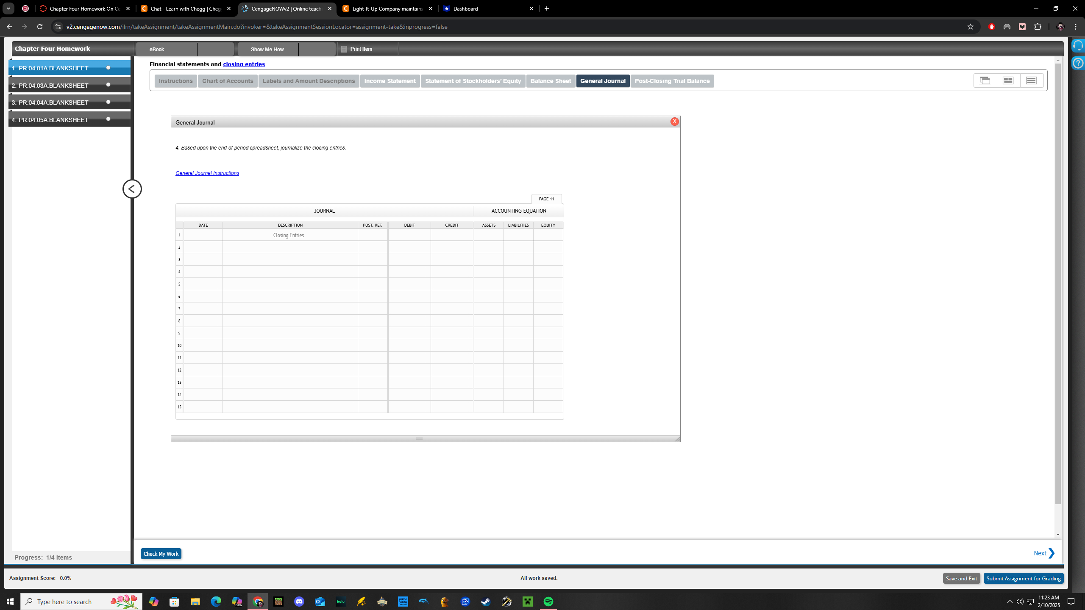
Task: Bookmark the page with the star icon
Action: (970, 26)
